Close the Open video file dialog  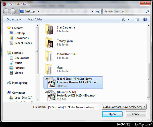(145, 3)
